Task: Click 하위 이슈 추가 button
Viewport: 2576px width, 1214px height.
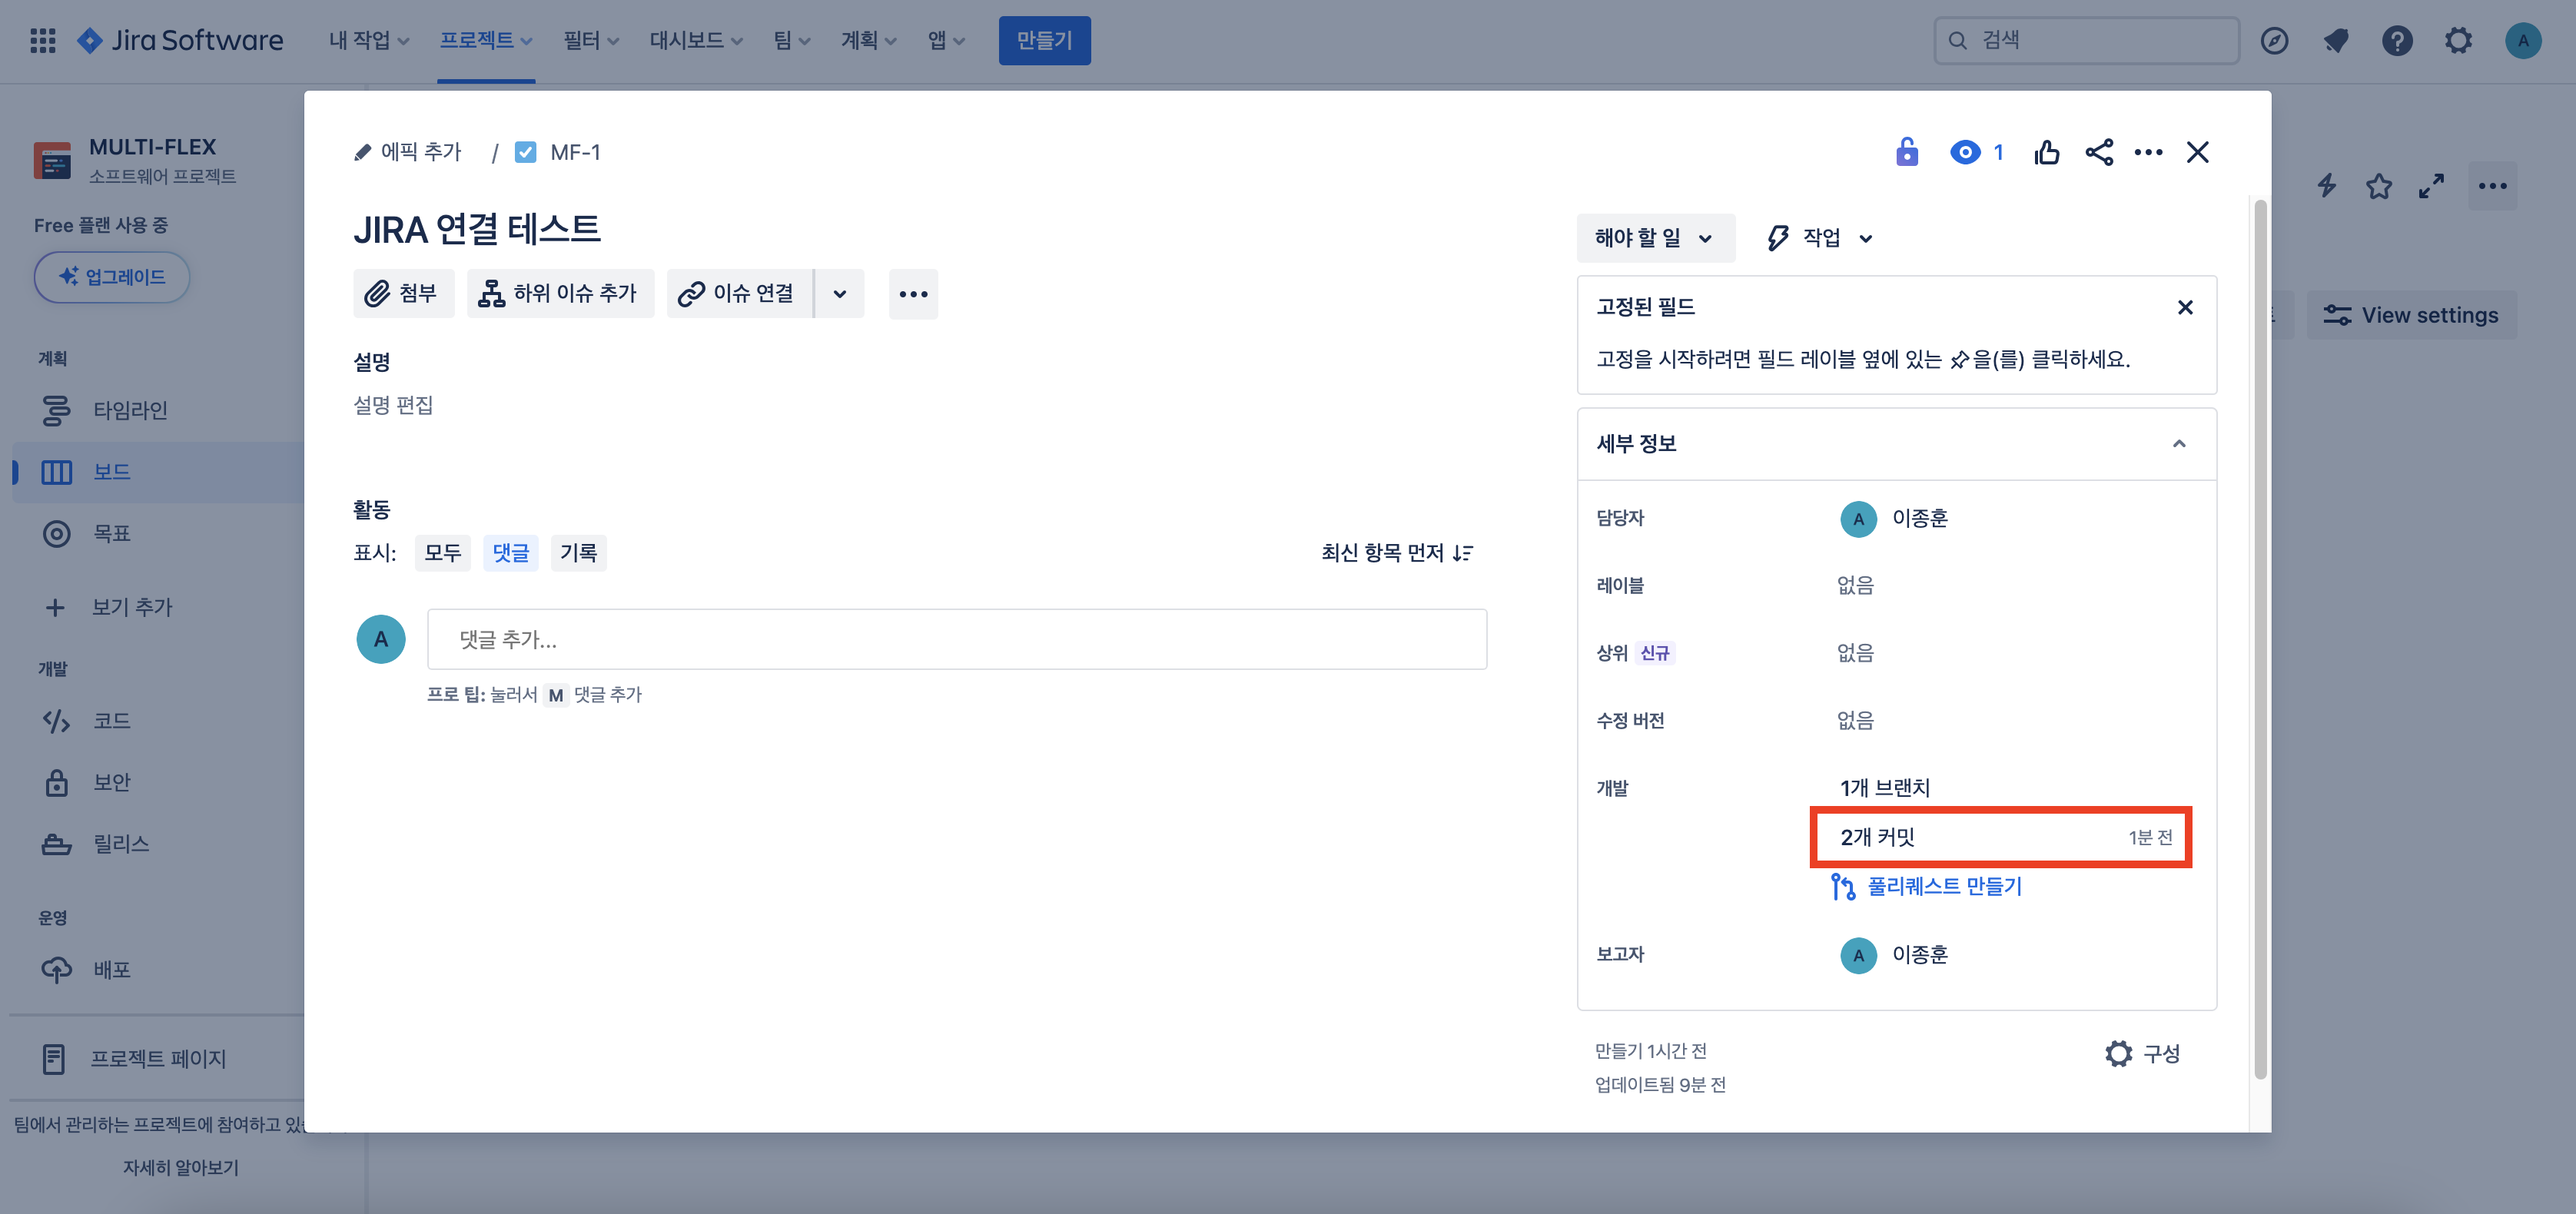Action: point(560,294)
